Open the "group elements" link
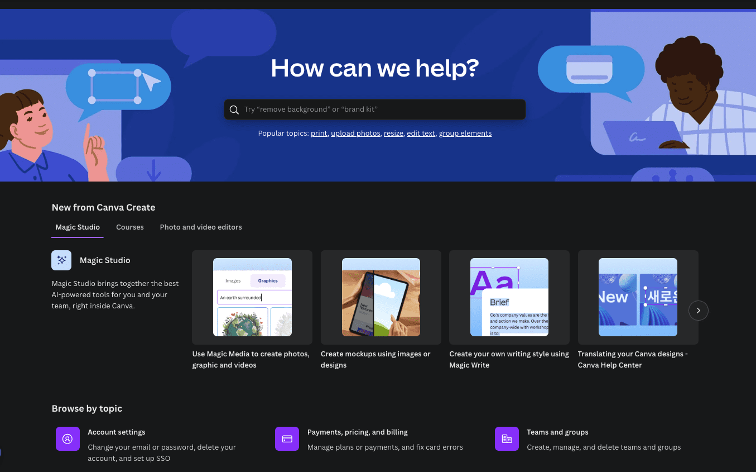 pyautogui.click(x=465, y=133)
